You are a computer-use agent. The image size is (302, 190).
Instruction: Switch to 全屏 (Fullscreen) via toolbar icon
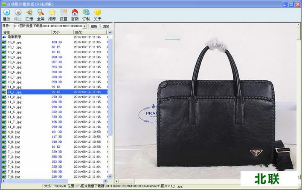[41, 12]
